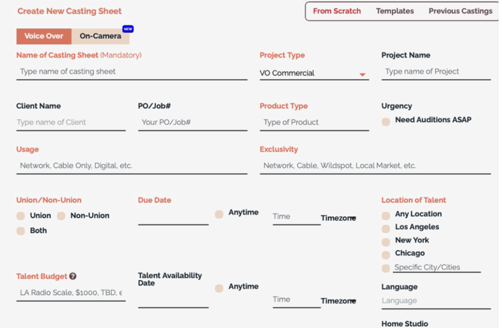
Task: Select Any Location for talent
Action: coord(386,216)
